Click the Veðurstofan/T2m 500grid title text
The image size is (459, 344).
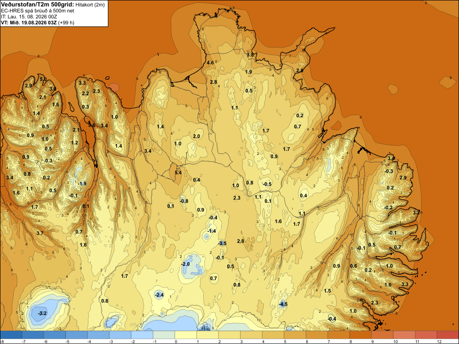(38, 5)
